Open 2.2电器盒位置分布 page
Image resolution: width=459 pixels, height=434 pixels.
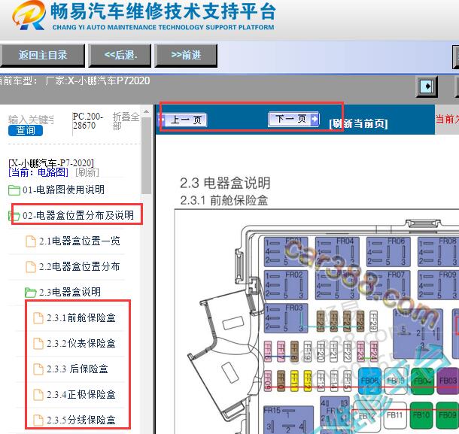79,266
